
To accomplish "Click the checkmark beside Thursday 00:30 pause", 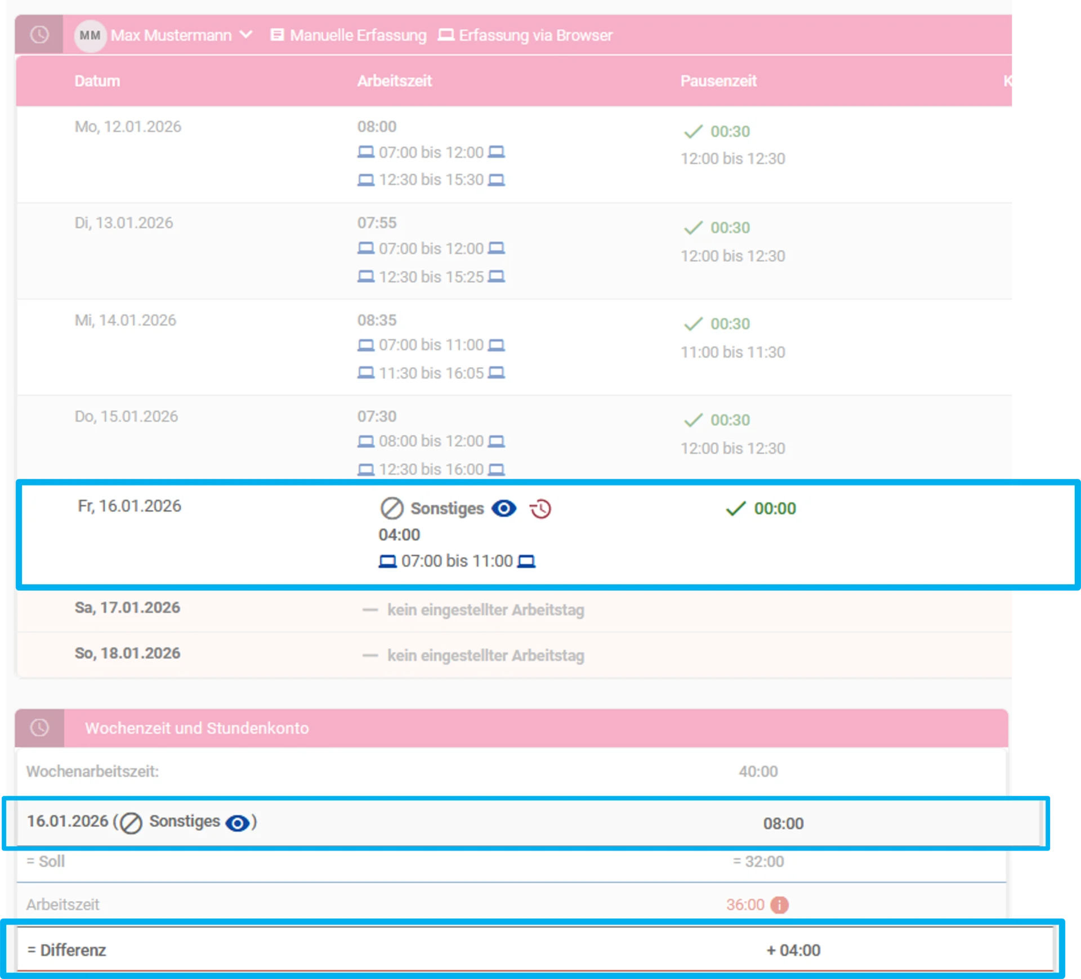I will [693, 420].
